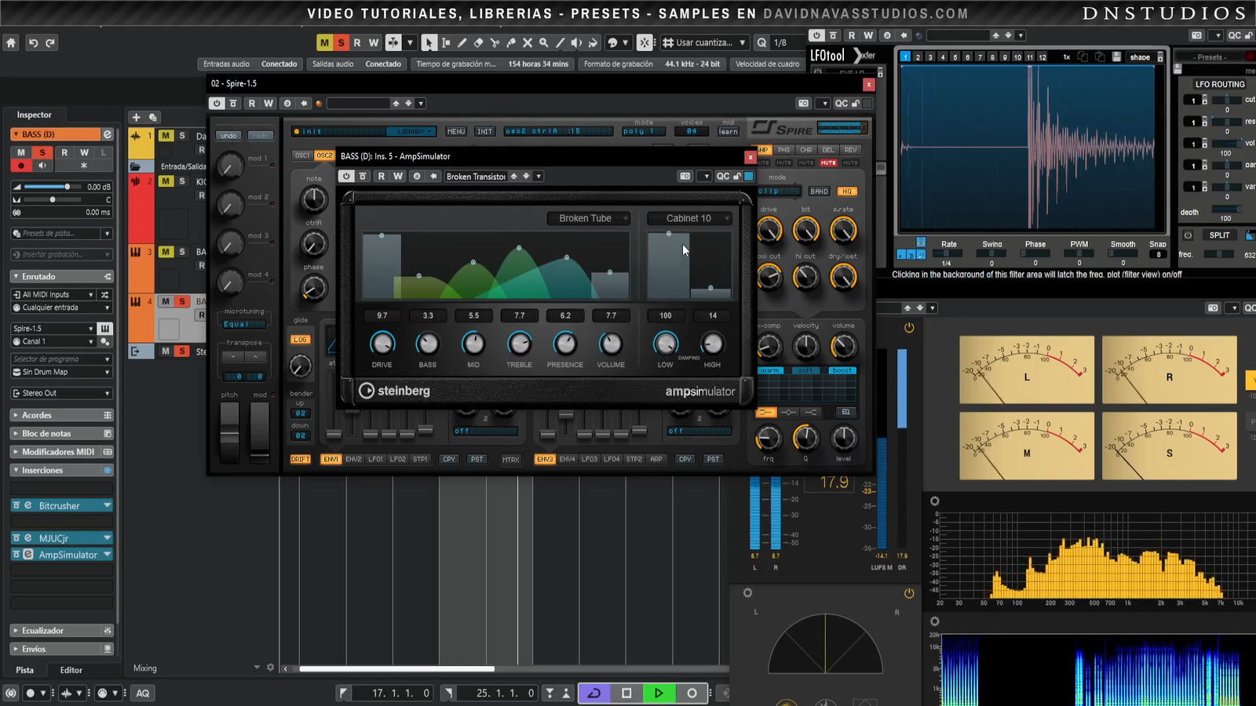Click the AQ button in transport bar

pyautogui.click(x=143, y=693)
